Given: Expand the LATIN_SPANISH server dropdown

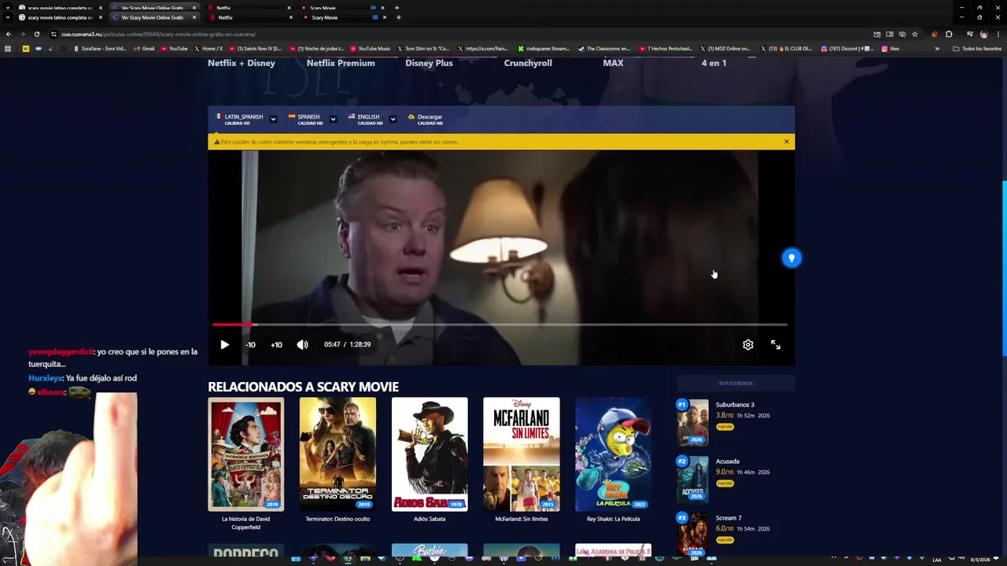Looking at the screenshot, I should (273, 119).
